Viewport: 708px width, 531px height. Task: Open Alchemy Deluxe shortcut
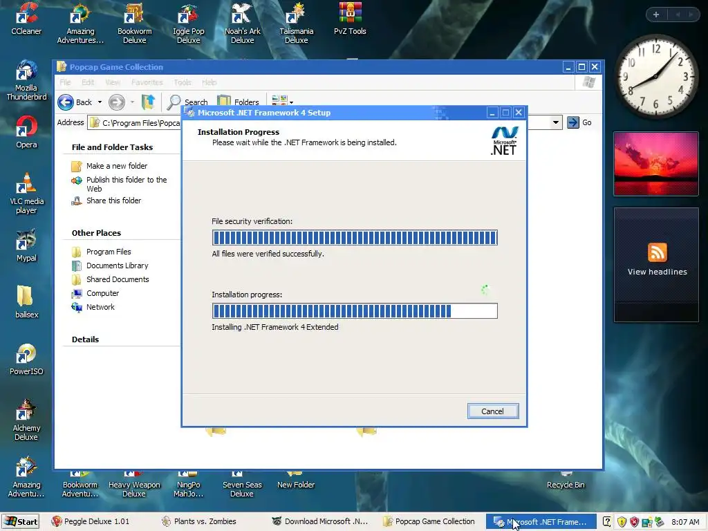coord(26,420)
